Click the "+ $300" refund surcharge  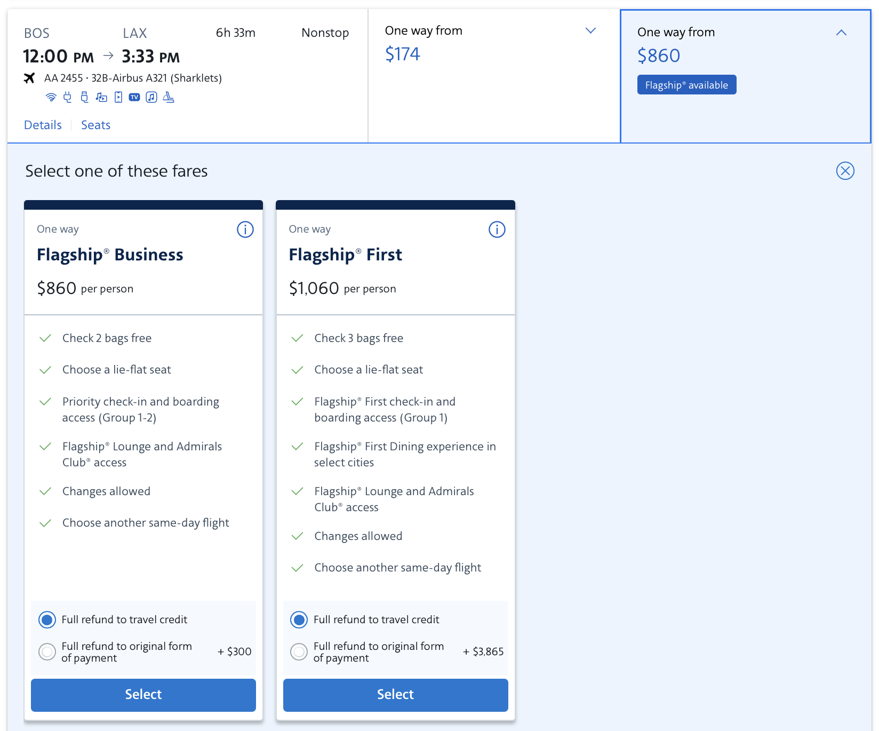tap(235, 651)
